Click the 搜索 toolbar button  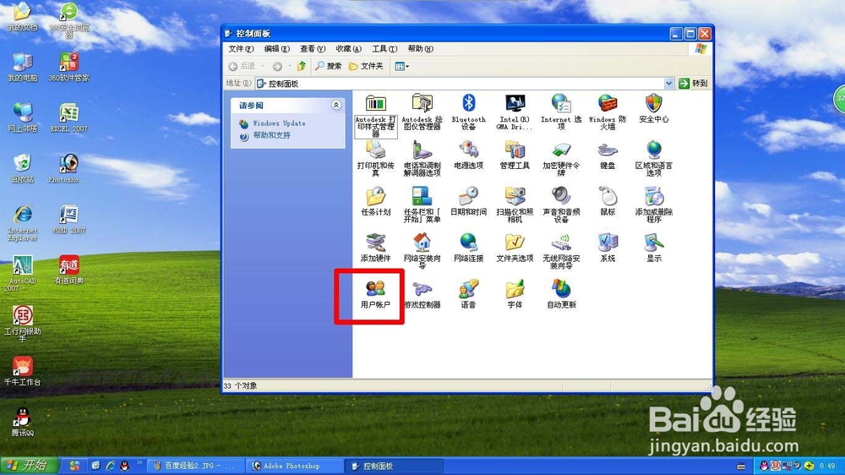click(x=328, y=66)
